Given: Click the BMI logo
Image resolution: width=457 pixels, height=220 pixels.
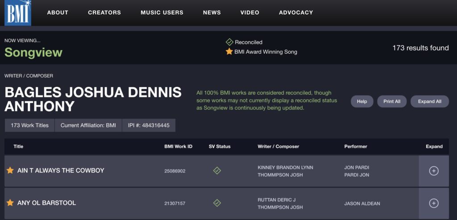Looking at the screenshot, I should pyautogui.click(x=17, y=12).
